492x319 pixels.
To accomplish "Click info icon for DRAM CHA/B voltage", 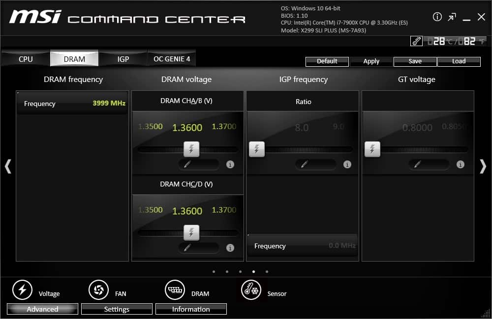I will [x=230, y=164].
